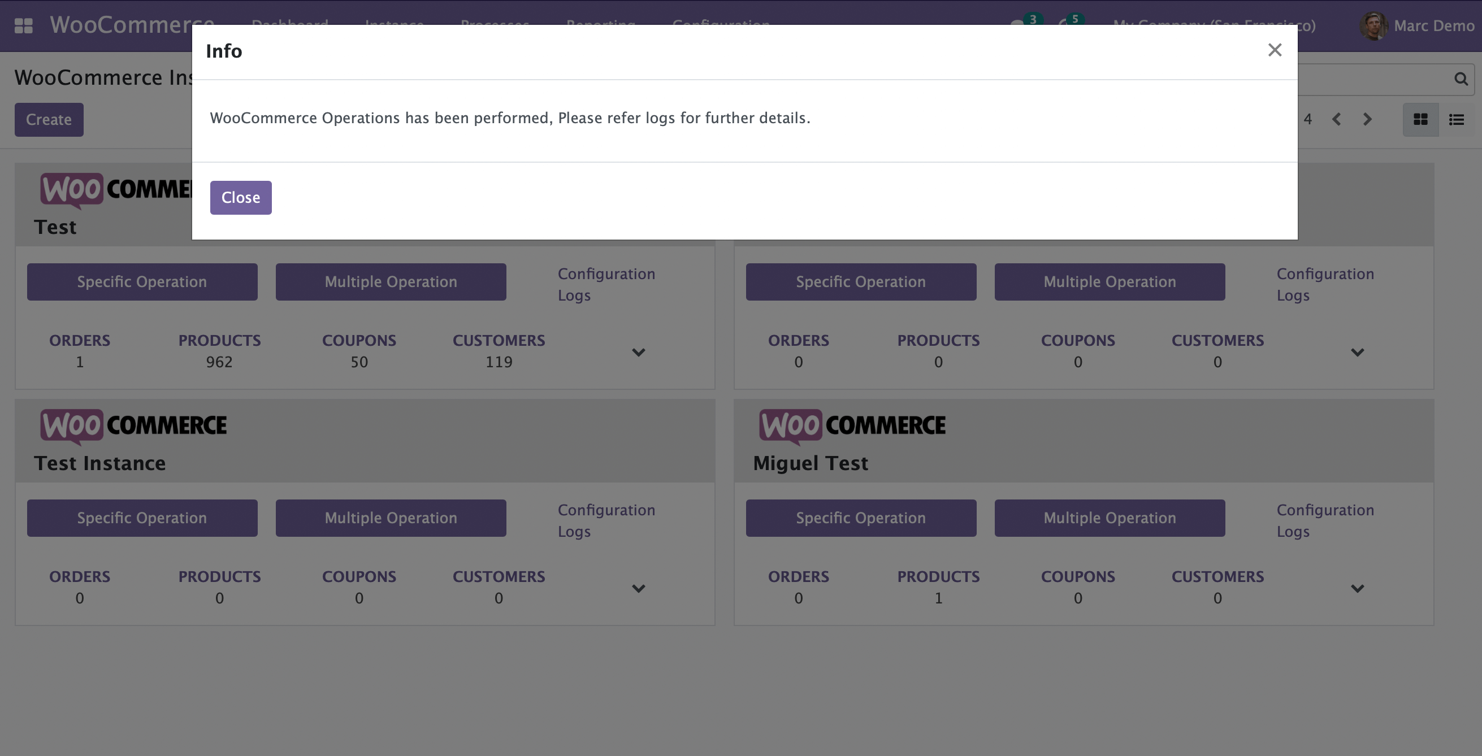Click the search magnifier icon
Viewport: 1482px width, 756px height.
coord(1461,79)
